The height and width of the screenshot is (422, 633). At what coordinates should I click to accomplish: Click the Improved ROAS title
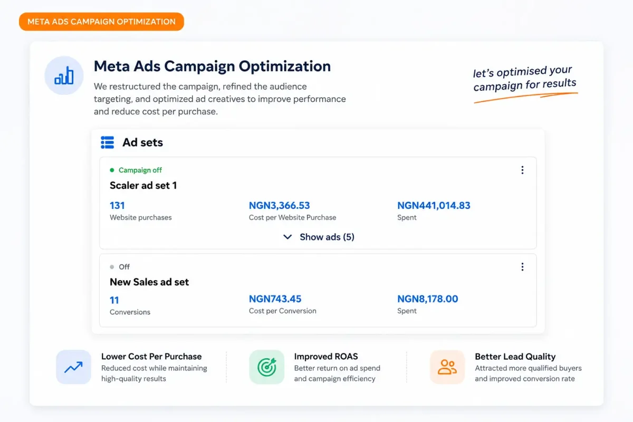pos(326,357)
